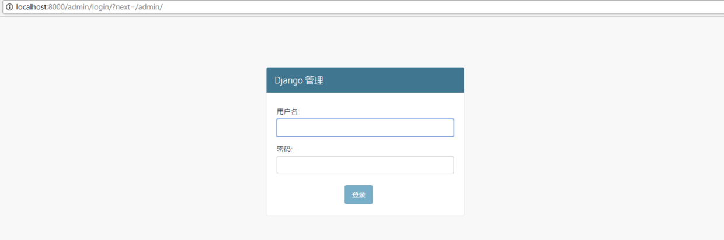This screenshot has width=724, height=240.
Task: Click the Django 管理 header title
Action: 299,80
